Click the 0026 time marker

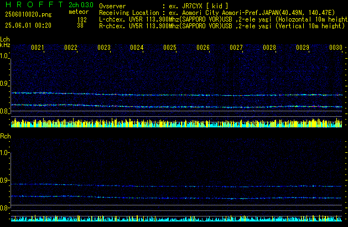tap(203, 48)
